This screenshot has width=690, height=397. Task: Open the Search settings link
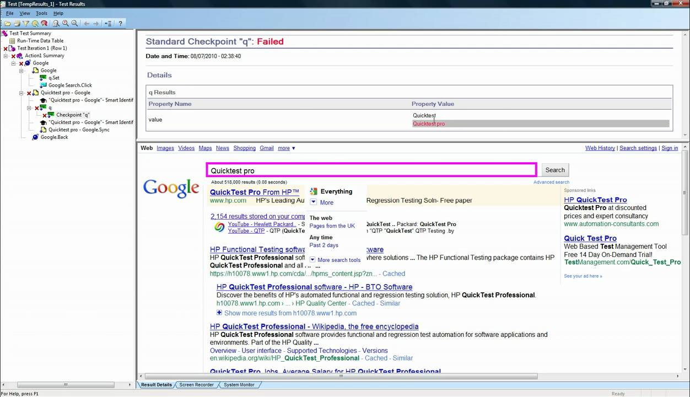pyautogui.click(x=638, y=148)
